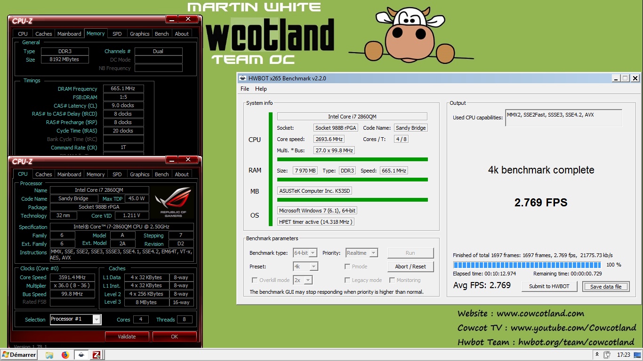The height and width of the screenshot is (361, 643).
Task: Click the greyed Run button
Action: point(410,253)
